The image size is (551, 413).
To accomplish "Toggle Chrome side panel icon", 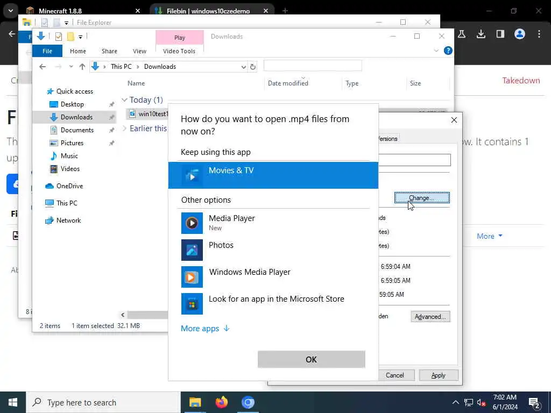I will click(x=500, y=34).
